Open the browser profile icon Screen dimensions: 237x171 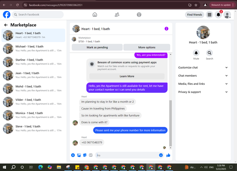[x=205, y=5]
